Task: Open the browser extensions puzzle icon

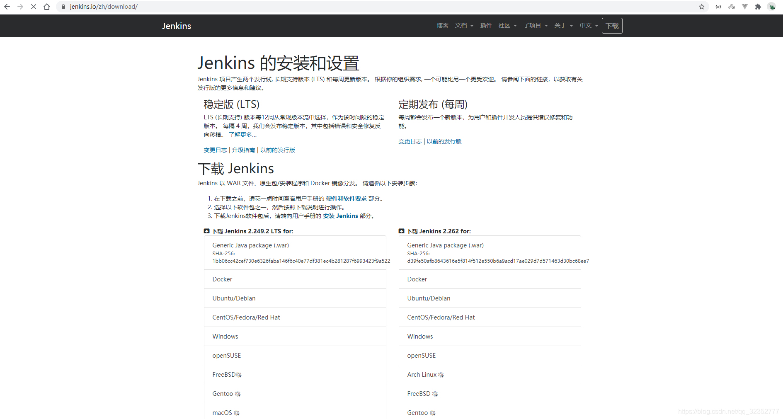Action: click(758, 7)
